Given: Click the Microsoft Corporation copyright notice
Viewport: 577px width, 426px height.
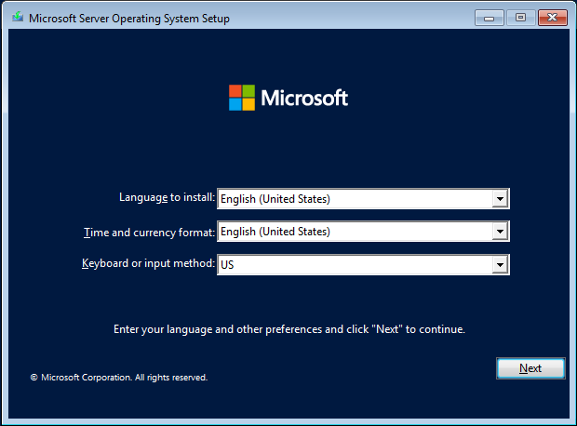Looking at the screenshot, I should (x=124, y=378).
